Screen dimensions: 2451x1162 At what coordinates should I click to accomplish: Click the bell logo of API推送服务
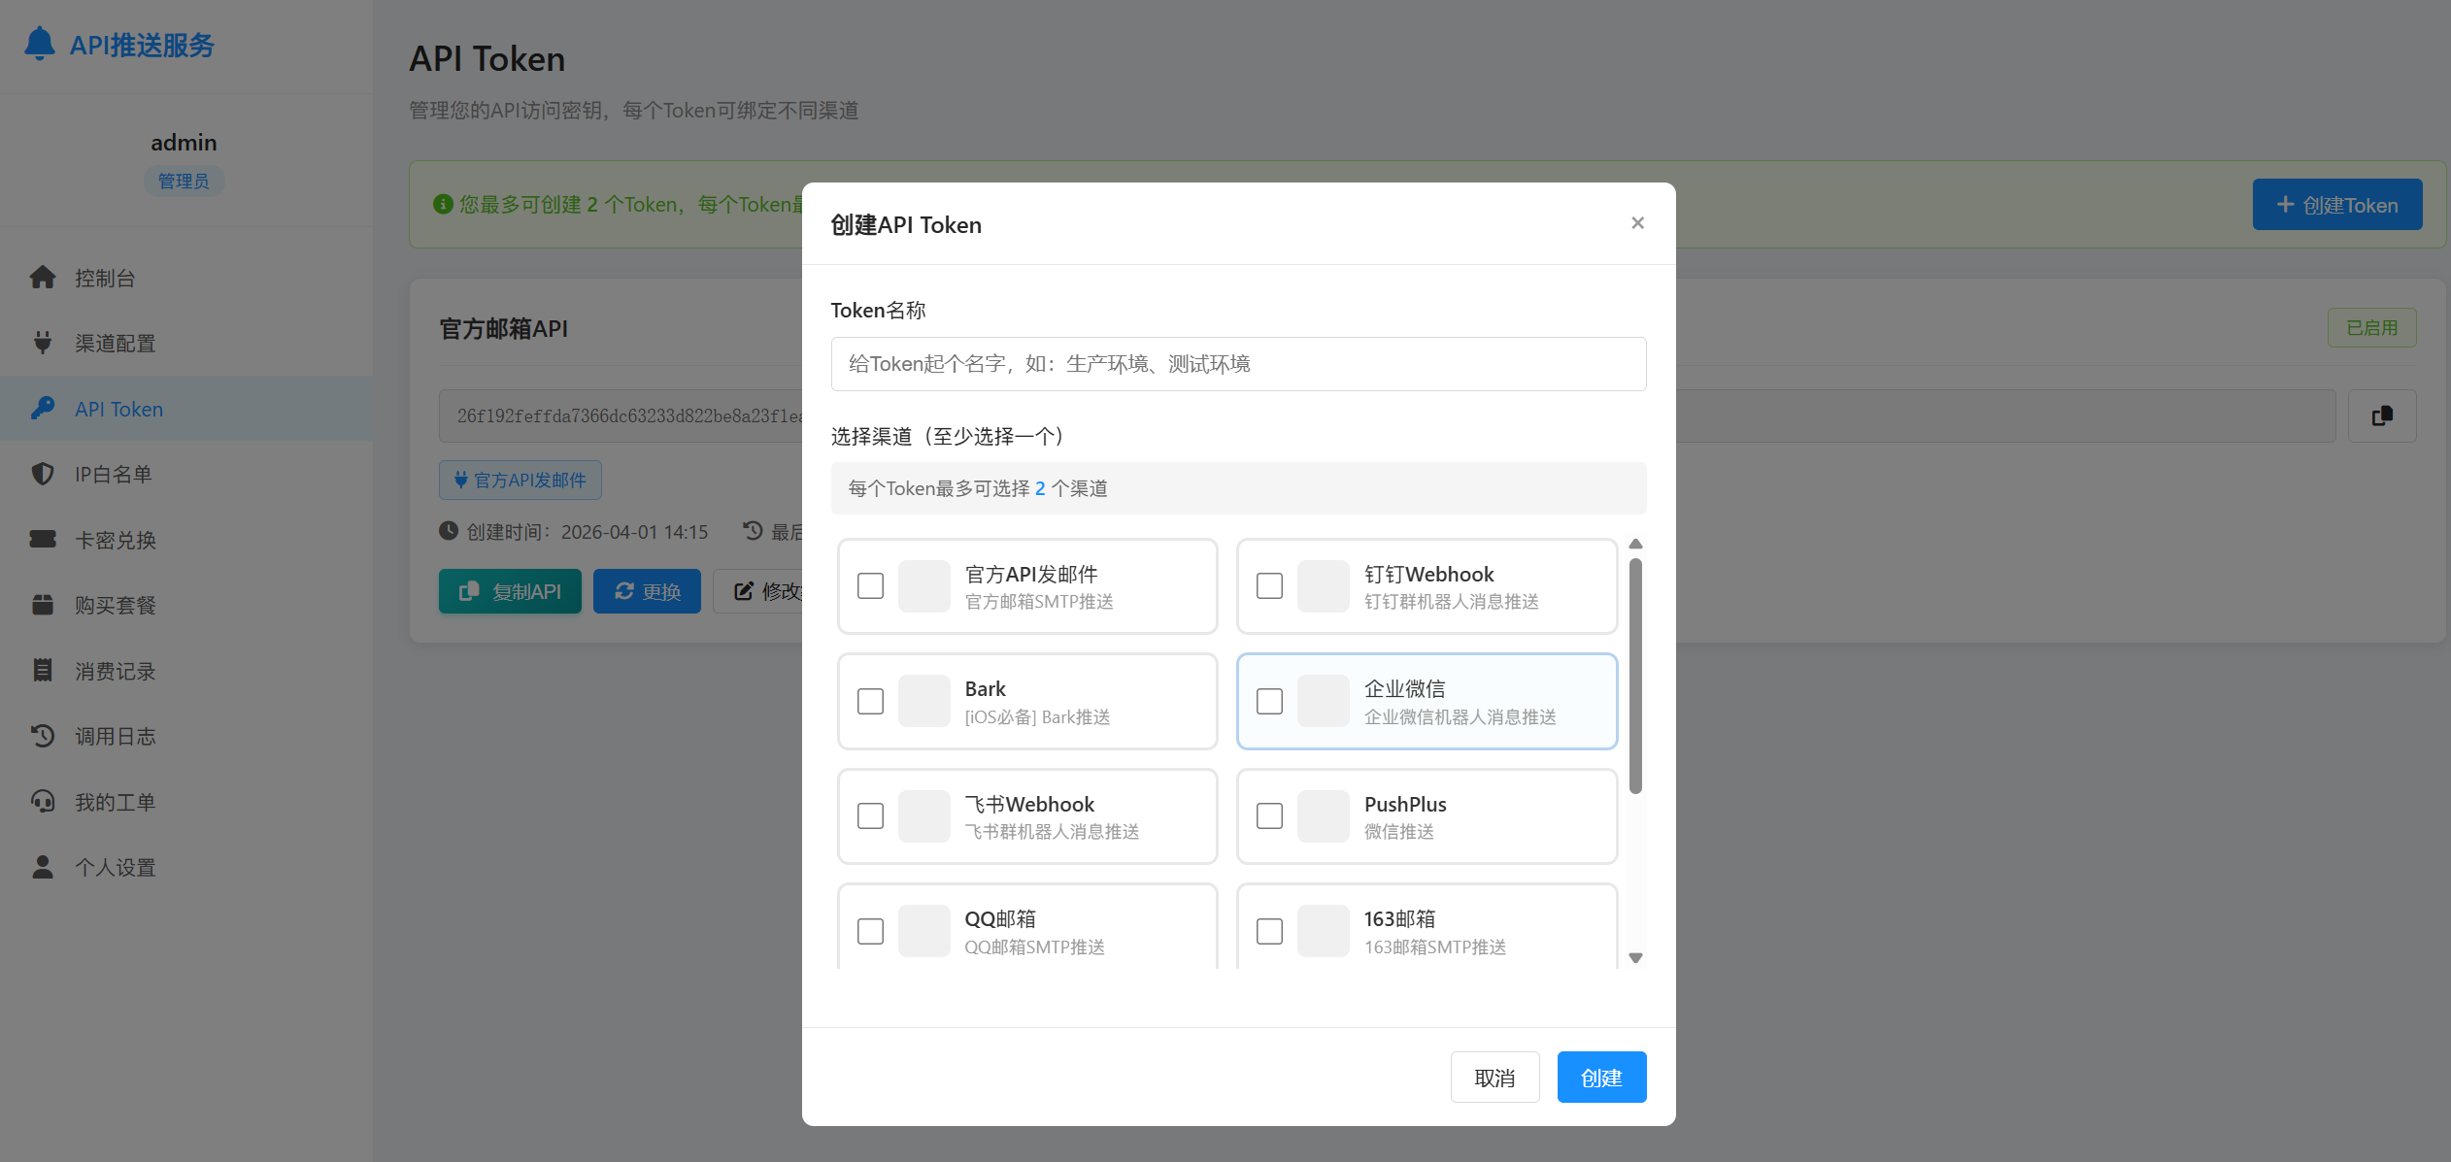point(40,44)
